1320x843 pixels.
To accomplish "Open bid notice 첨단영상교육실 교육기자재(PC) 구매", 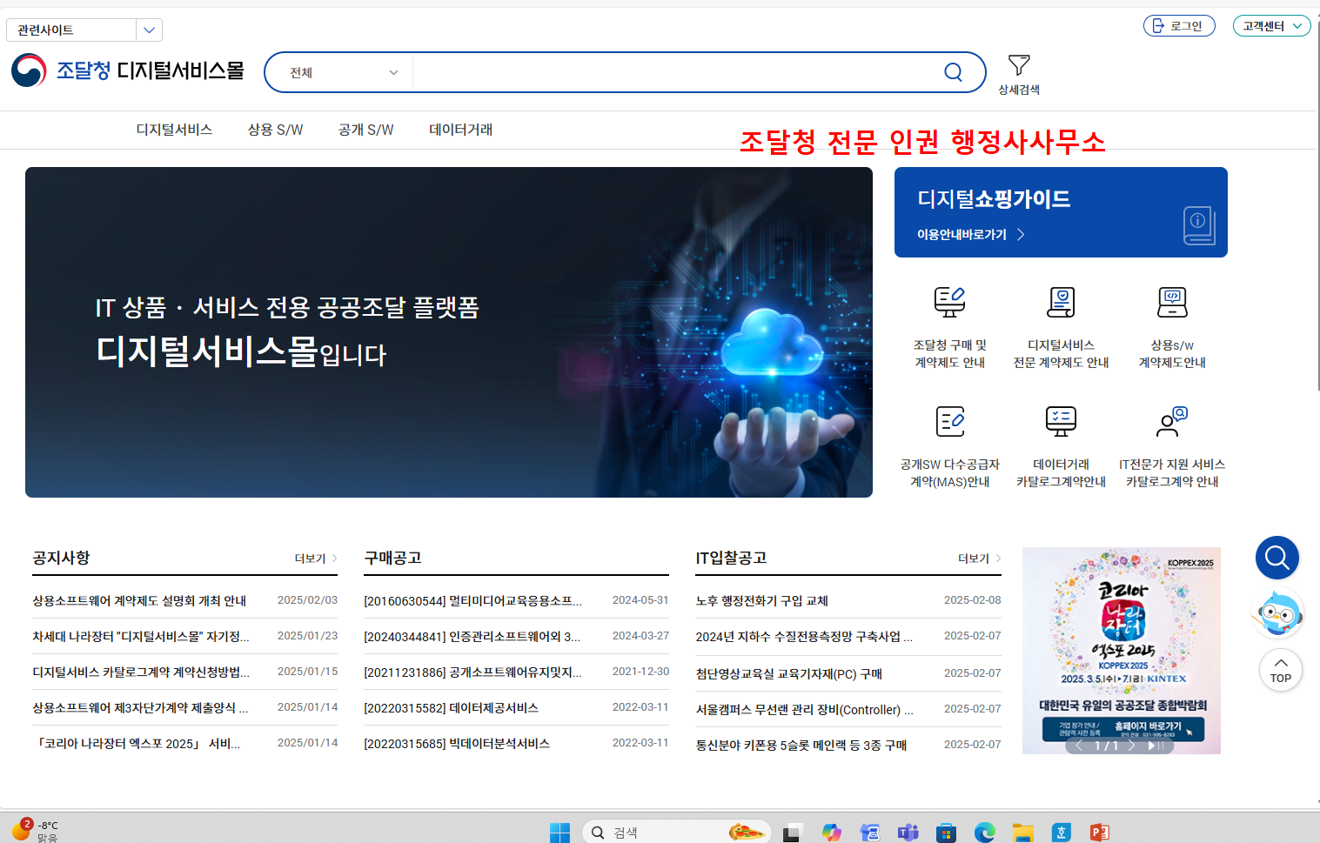I will (x=788, y=674).
